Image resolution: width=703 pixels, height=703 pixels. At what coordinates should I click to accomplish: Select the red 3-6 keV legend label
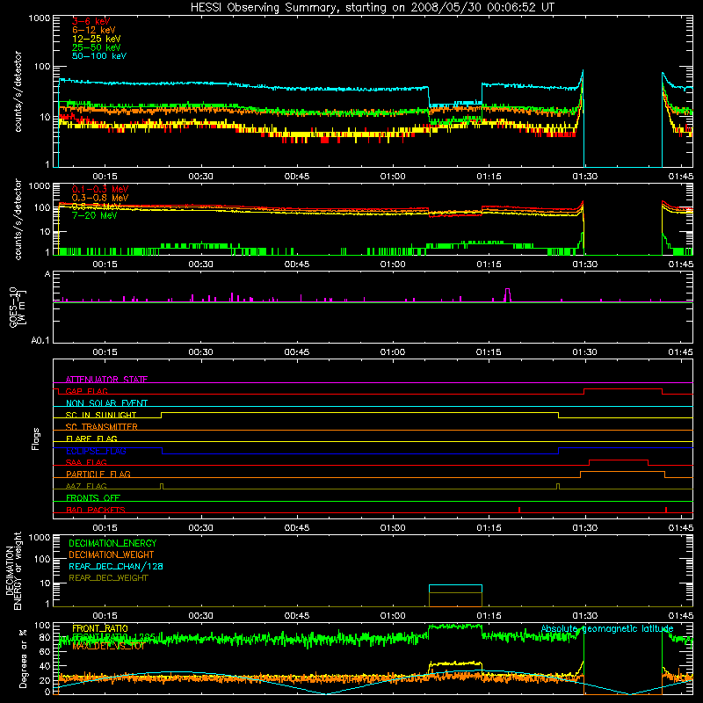[91, 21]
